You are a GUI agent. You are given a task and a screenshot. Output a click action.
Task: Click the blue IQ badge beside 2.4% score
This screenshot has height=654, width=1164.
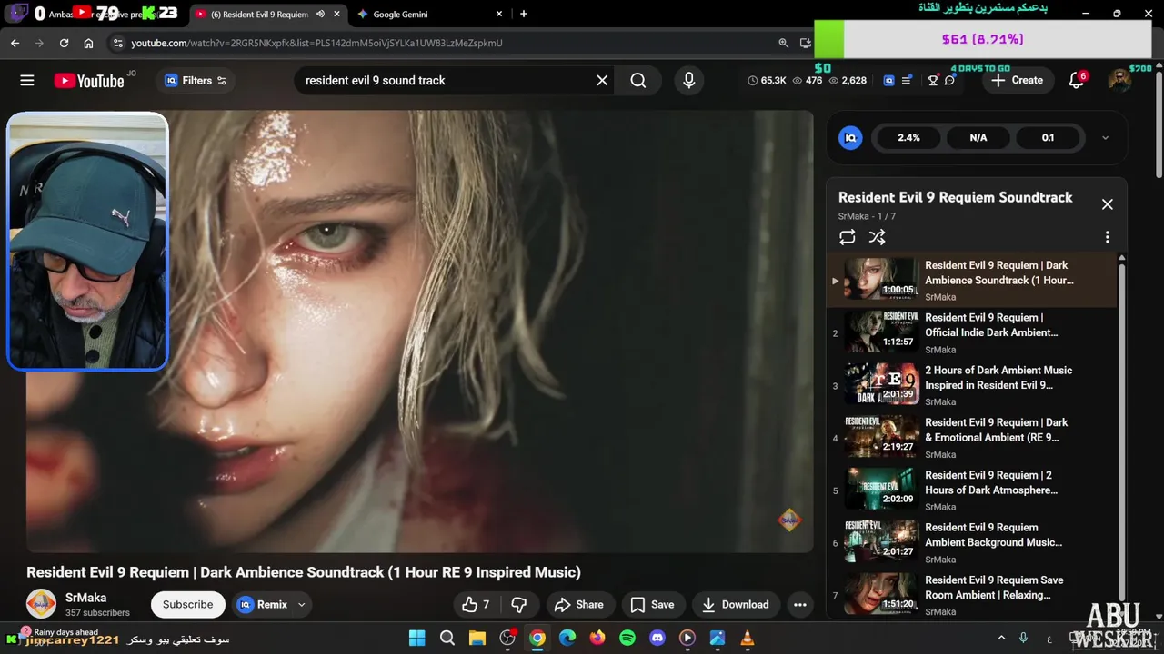pos(850,138)
